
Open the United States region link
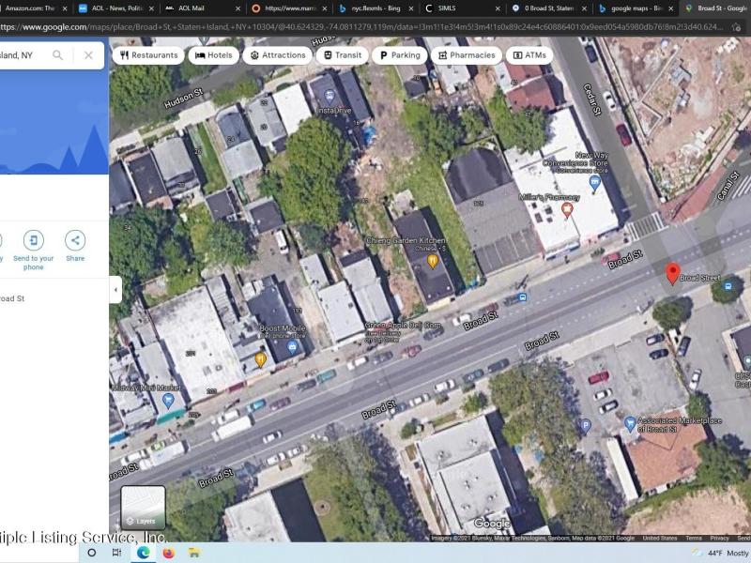point(660,538)
